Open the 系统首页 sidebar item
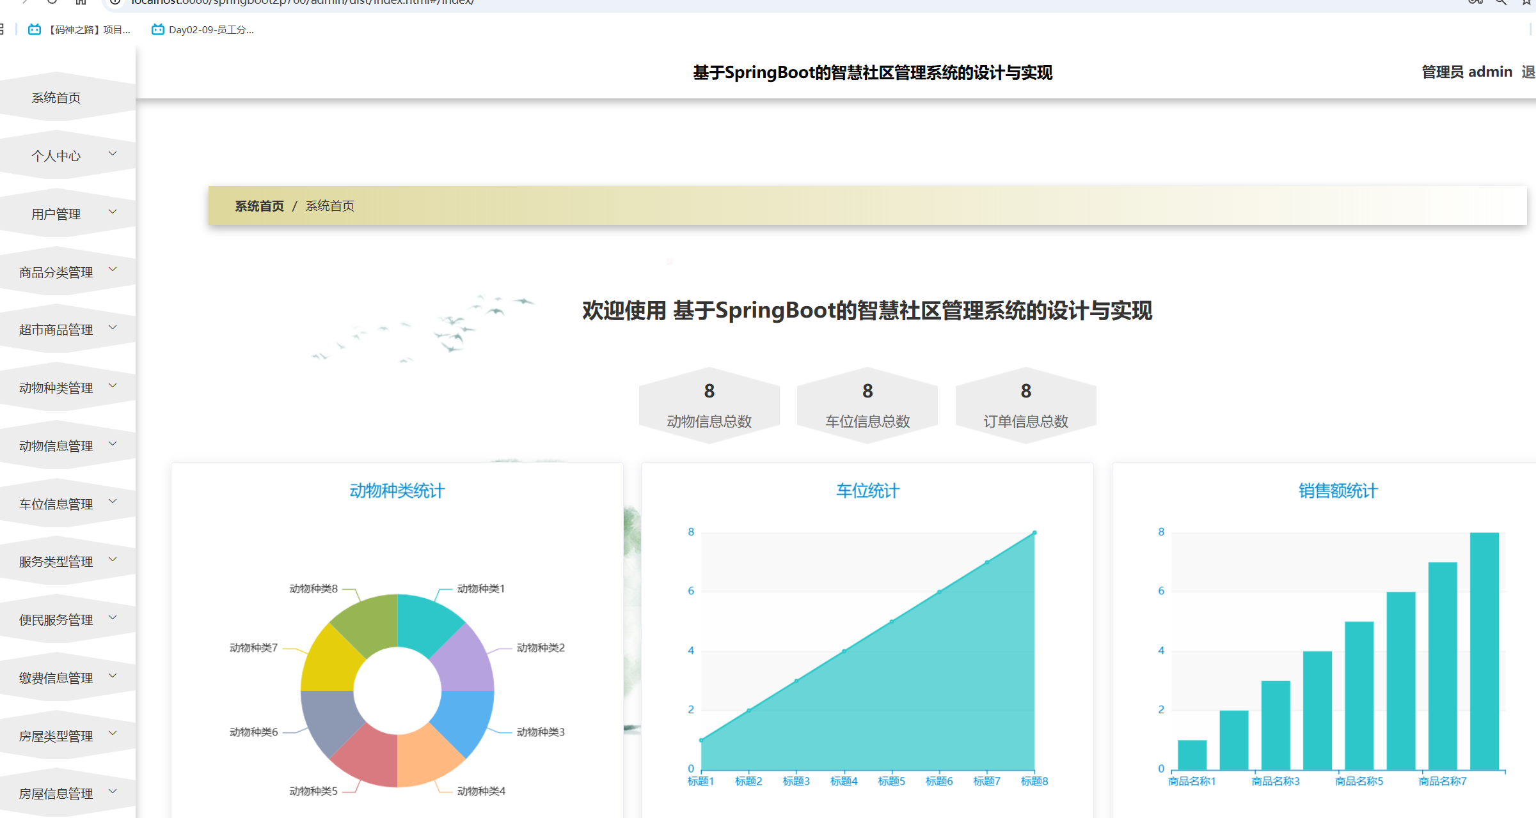The width and height of the screenshot is (1536, 818). 56,98
